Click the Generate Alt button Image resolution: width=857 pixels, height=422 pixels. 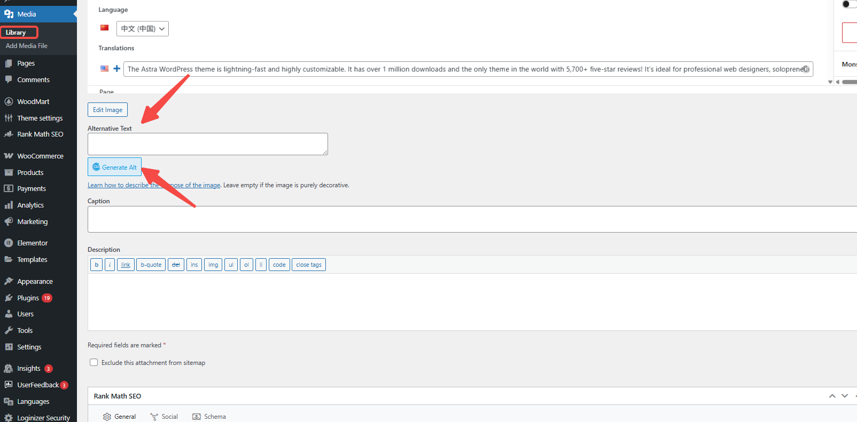114,167
